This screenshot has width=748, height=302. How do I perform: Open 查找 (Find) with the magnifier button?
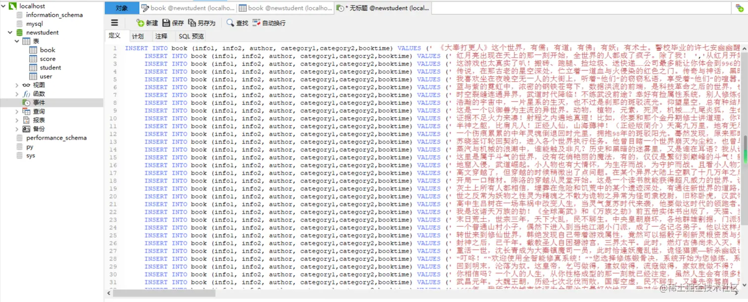237,23
